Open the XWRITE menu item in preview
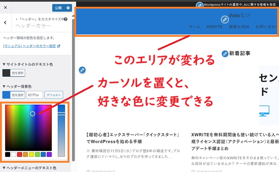The width and height of the screenshot is (279, 172). pyautogui.click(x=214, y=27)
